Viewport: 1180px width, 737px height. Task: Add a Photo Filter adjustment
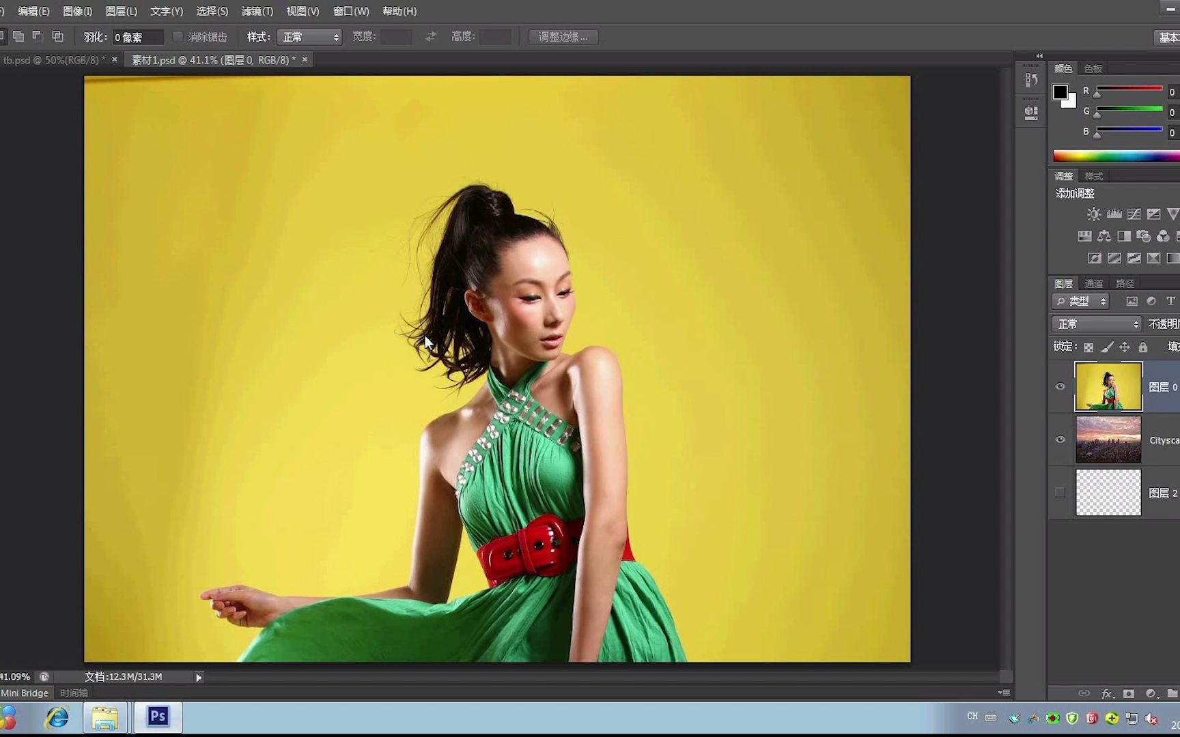coord(1143,236)
